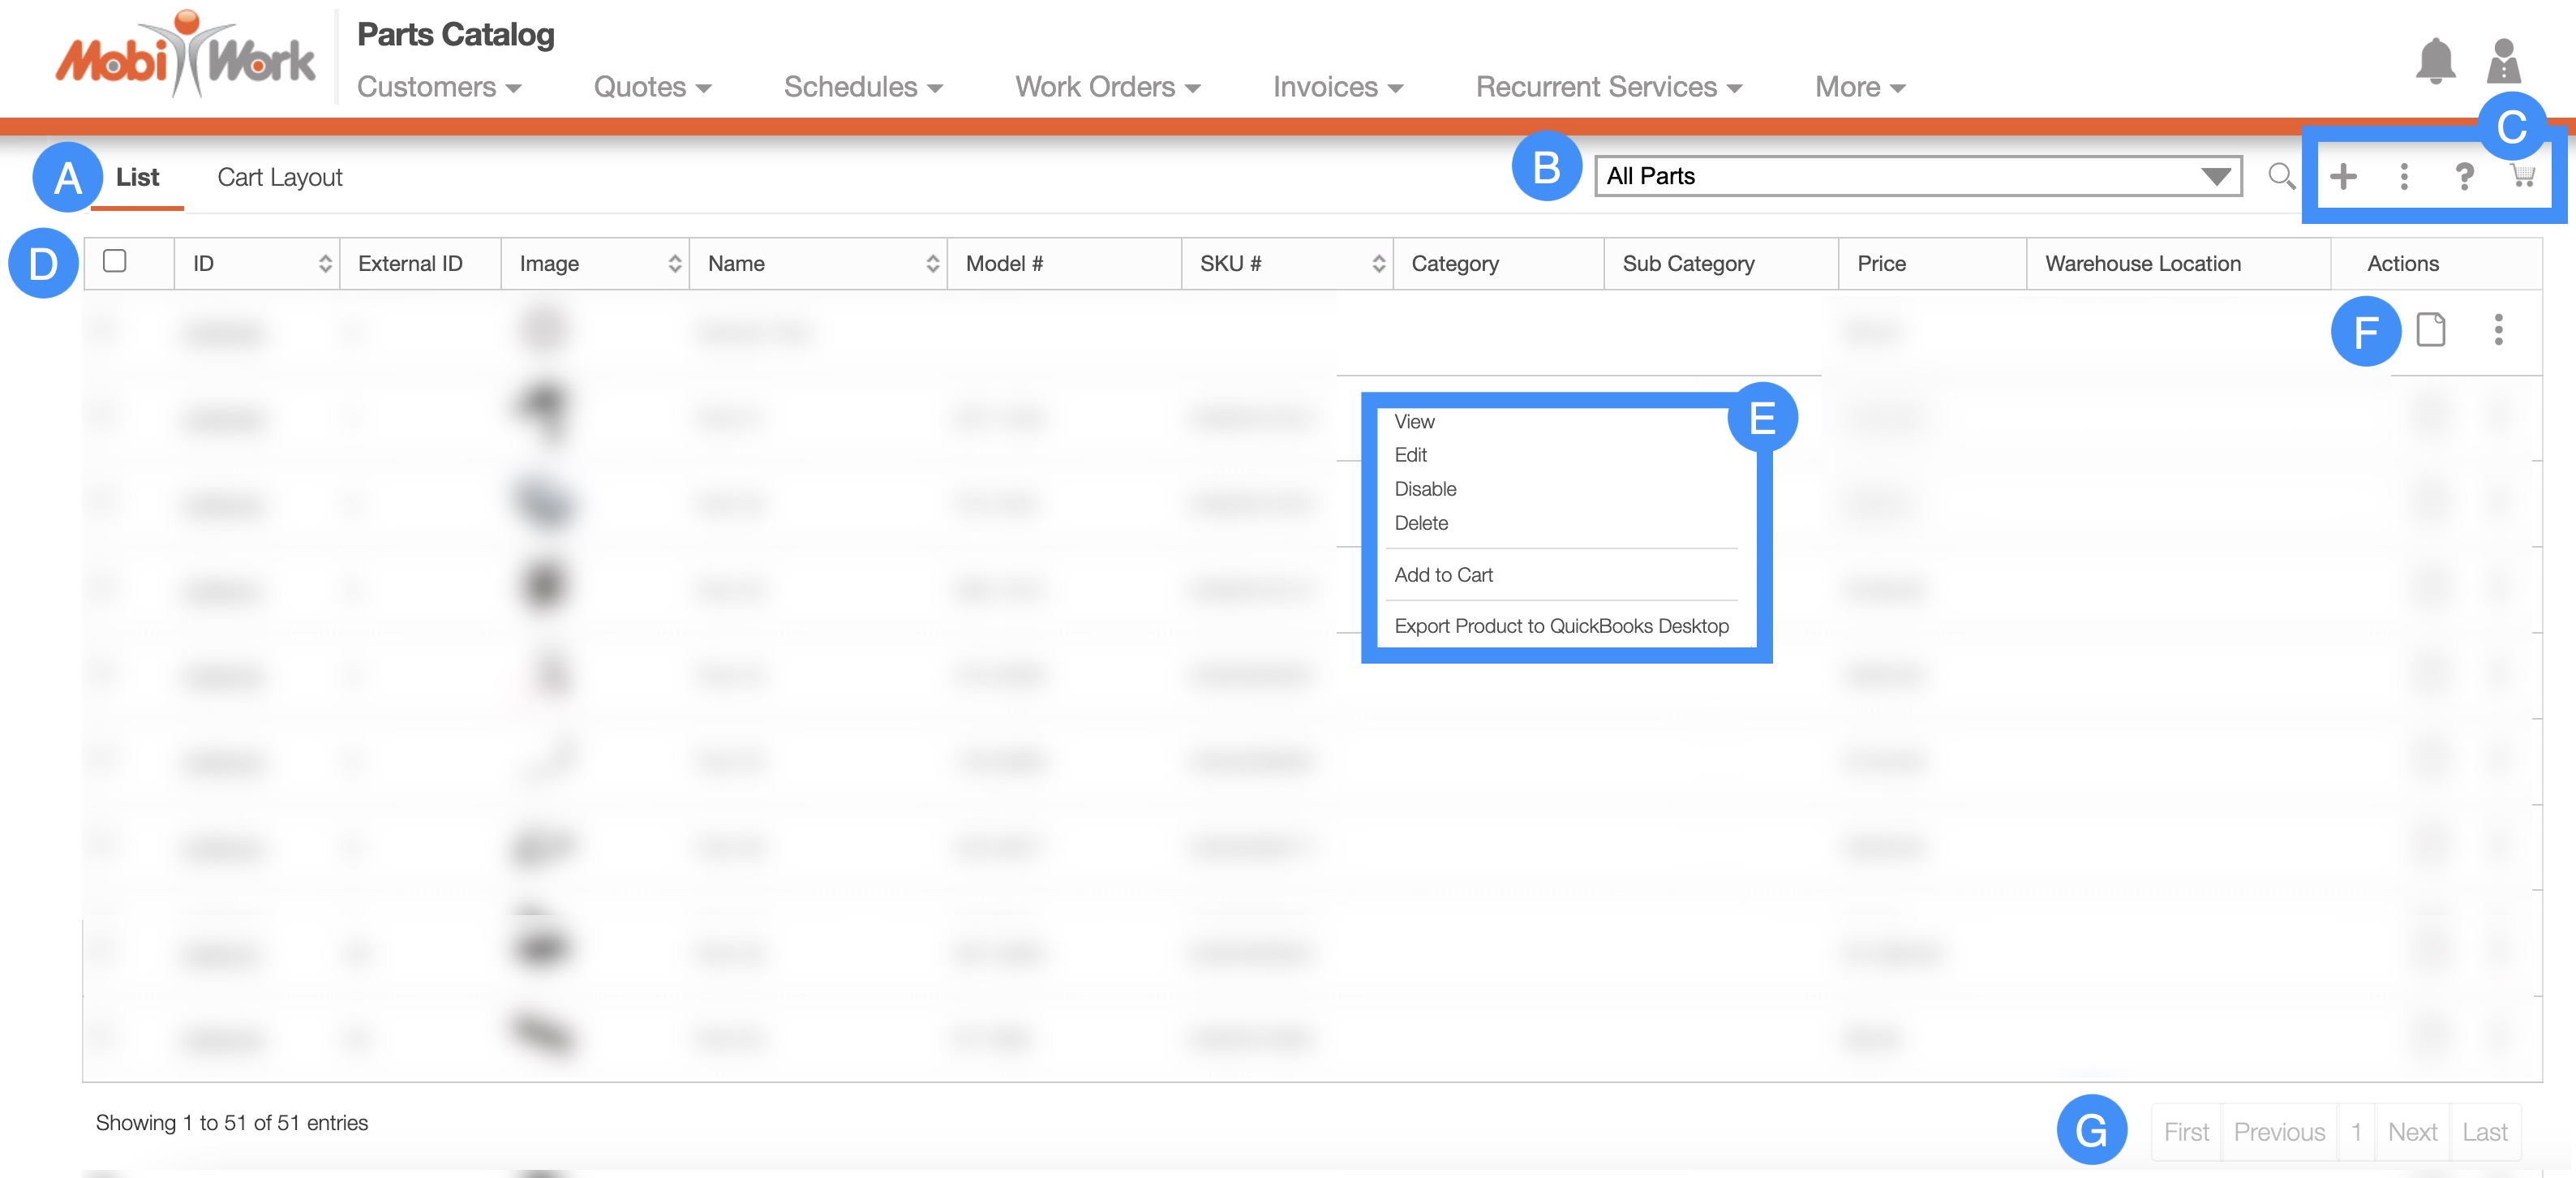The image size is (2576, 1178).
Task: Open the Work Orders menu dropdown
Action: coord(1107,87)
